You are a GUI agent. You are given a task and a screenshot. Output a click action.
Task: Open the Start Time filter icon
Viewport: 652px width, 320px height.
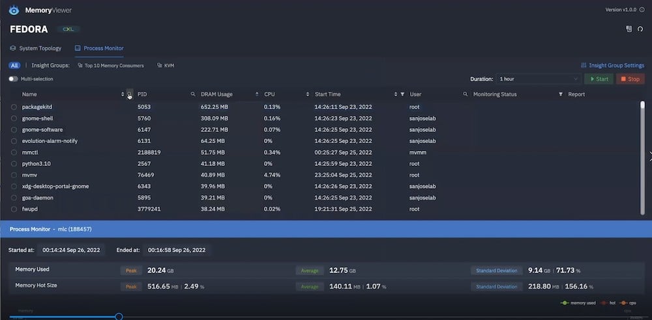[402, 94]
